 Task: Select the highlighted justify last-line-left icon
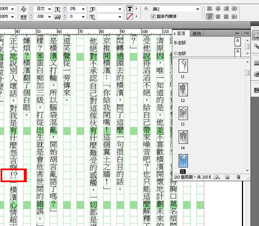pyautogui.click(x=209, y=17)
